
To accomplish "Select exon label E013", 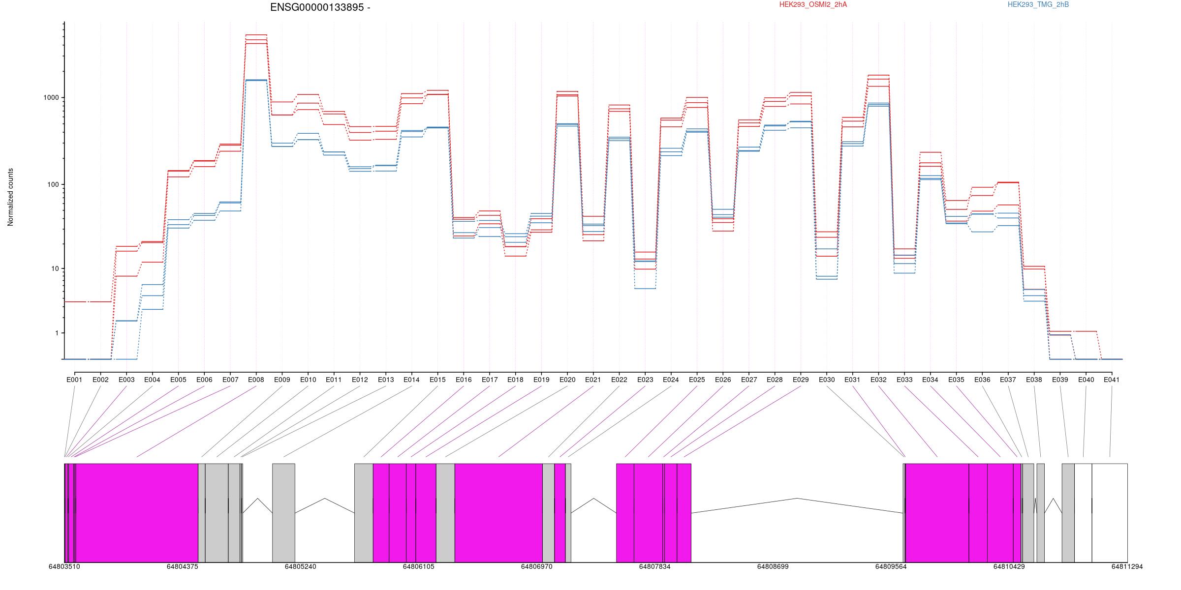I will click(386, 380).
